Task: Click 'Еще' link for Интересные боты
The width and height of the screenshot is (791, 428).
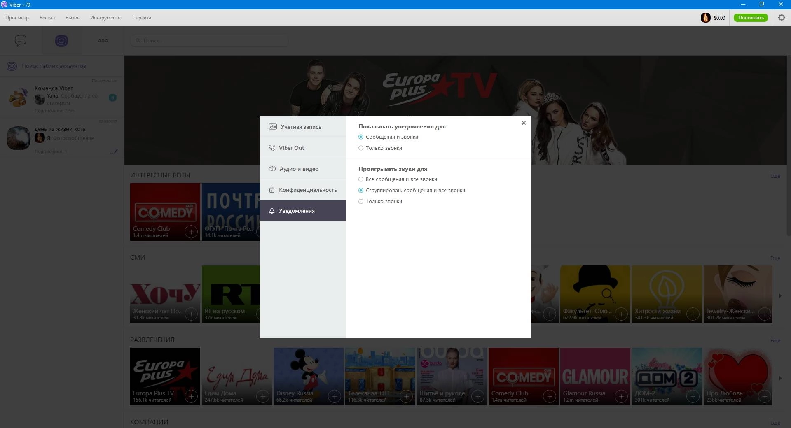Action: coord(775,176)
